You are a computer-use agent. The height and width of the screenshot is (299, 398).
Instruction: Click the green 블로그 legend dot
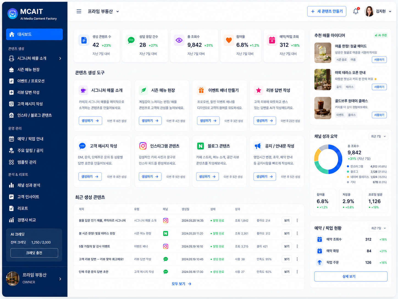[x=348, y=172]
